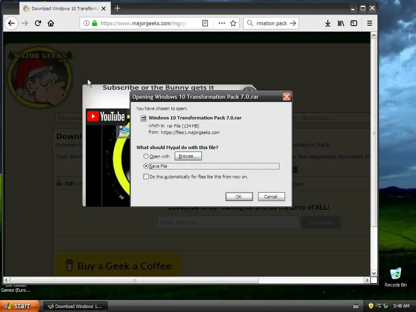416x312 pixels.
Task: Check Do this automatically for files
Action: pos(146,177)
